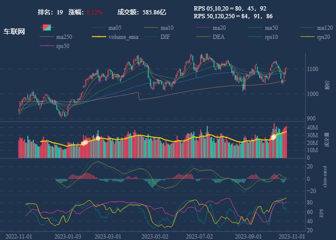Click the 成交额 585.86亿 text
The image size is (336, 240).
coord(142,12)
